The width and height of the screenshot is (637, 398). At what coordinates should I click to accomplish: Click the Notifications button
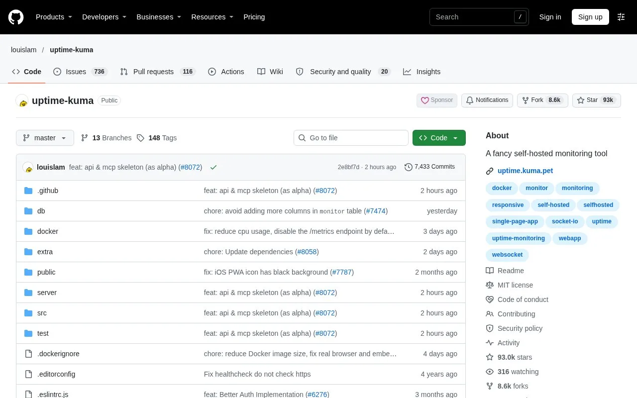[487, 100]
